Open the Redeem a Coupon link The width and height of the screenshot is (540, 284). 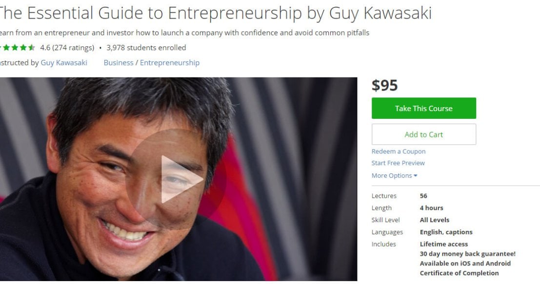pyautogui.click(x=398, y=151)
